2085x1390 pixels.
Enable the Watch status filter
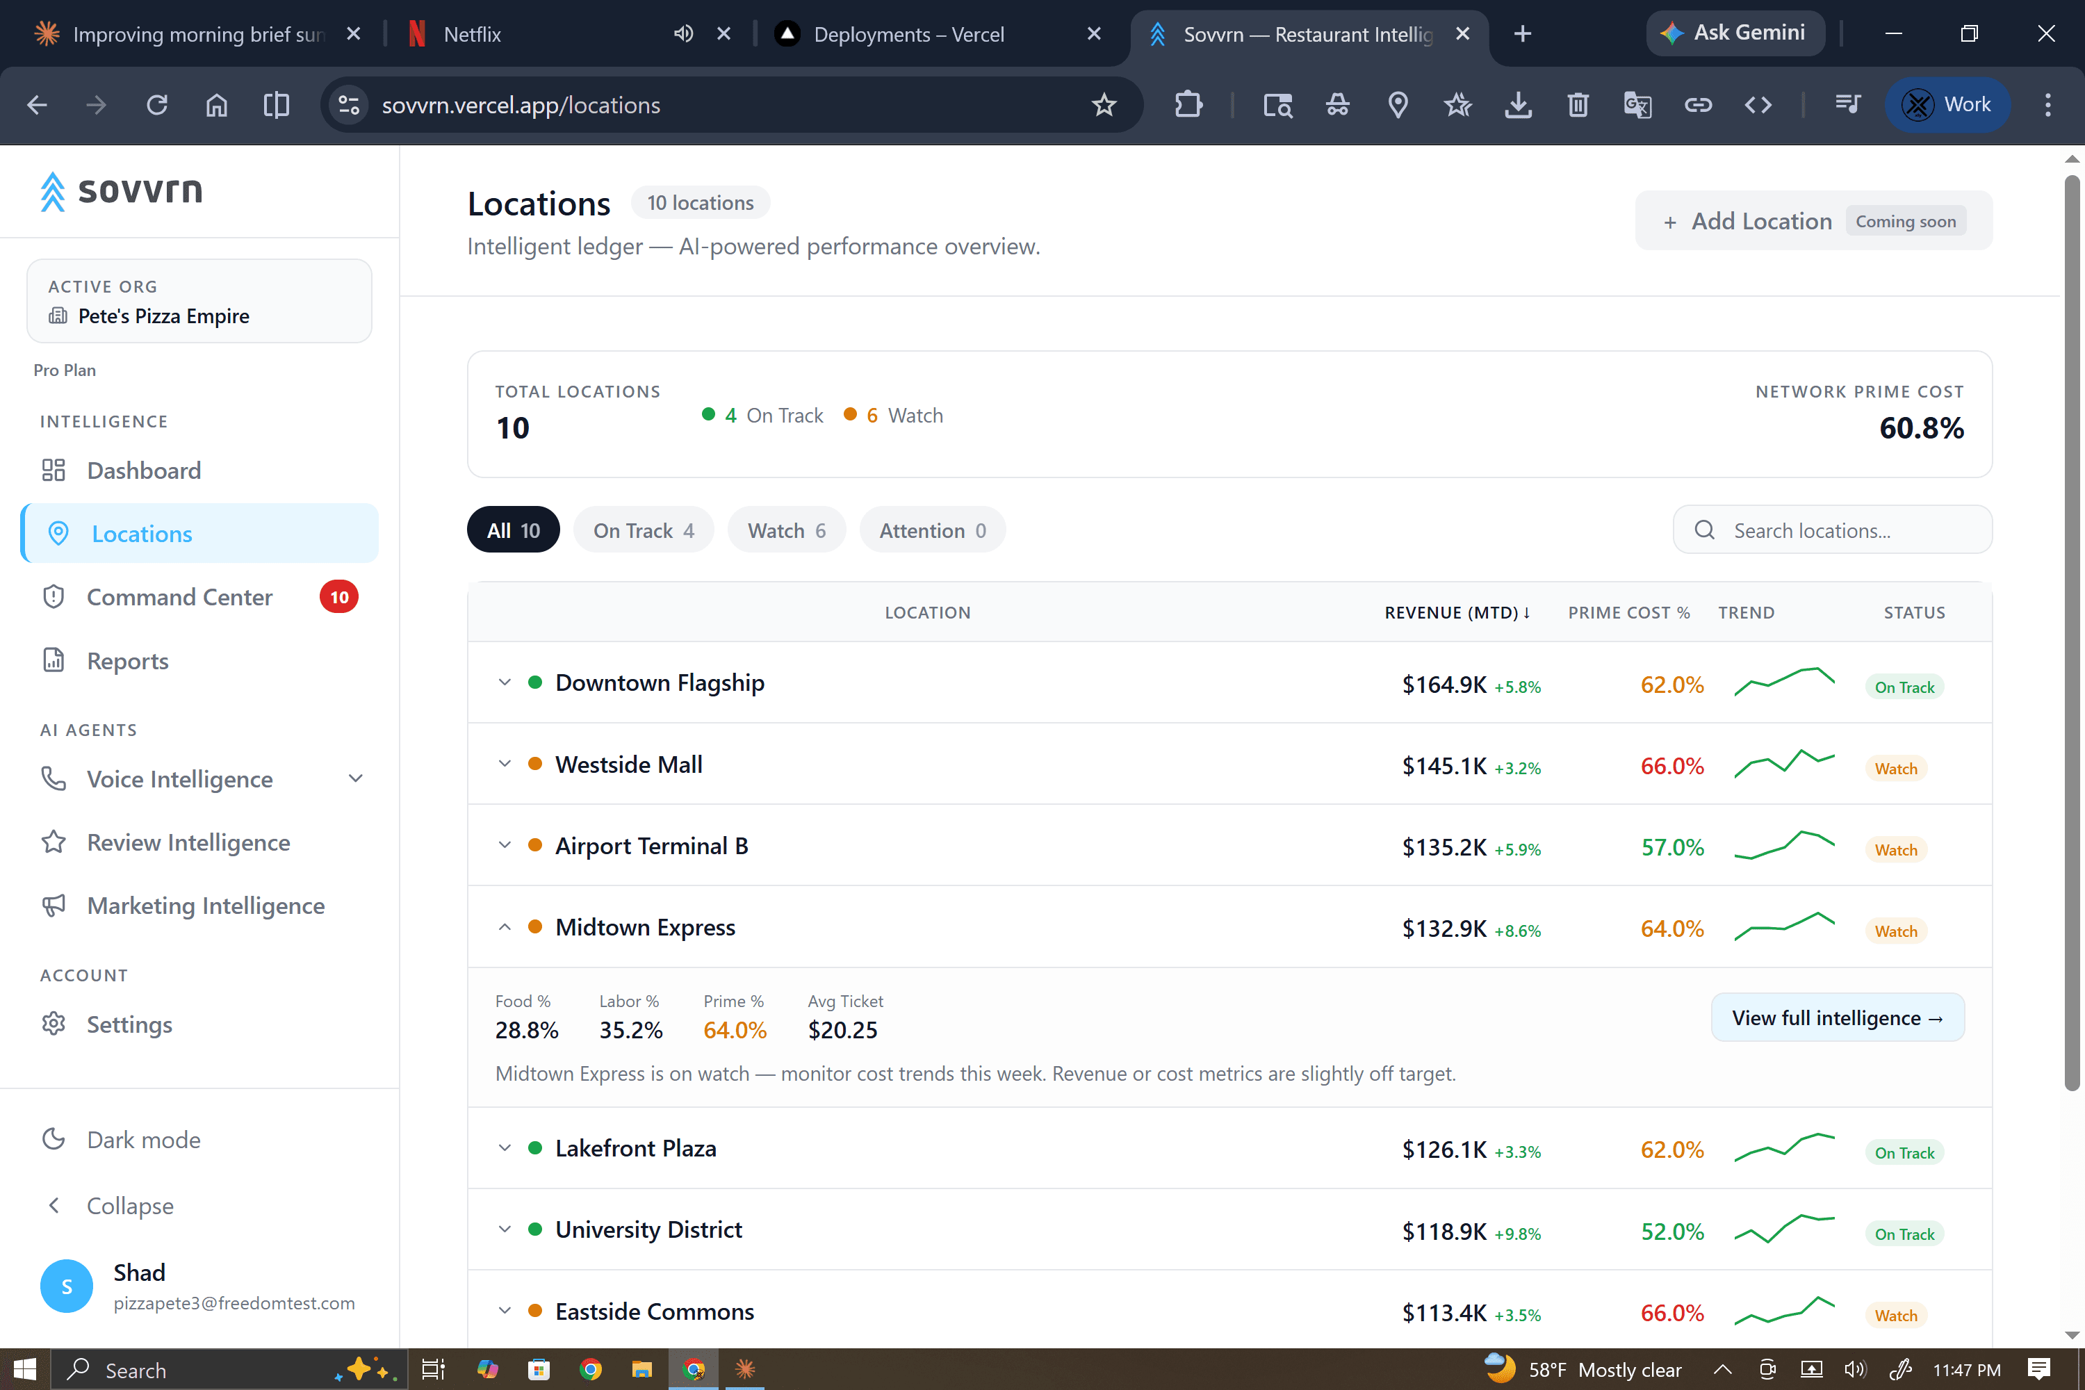click(x=786, y=529)
